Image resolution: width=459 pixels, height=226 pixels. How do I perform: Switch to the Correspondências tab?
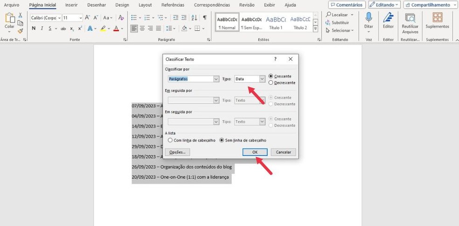coord(212,5)
